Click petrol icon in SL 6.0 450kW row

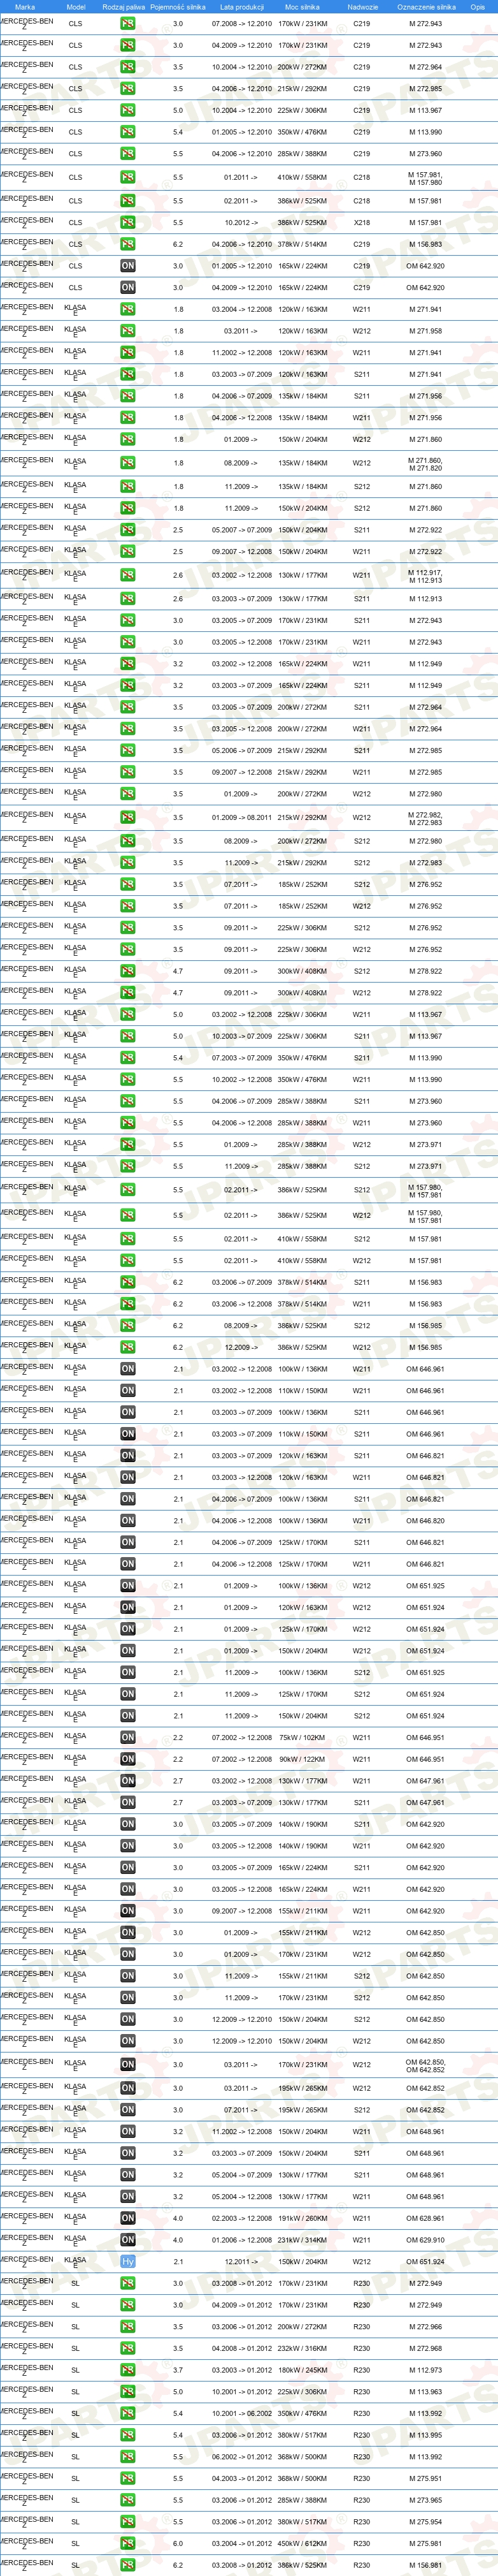pyautogui.click(x=128, y=2543)
